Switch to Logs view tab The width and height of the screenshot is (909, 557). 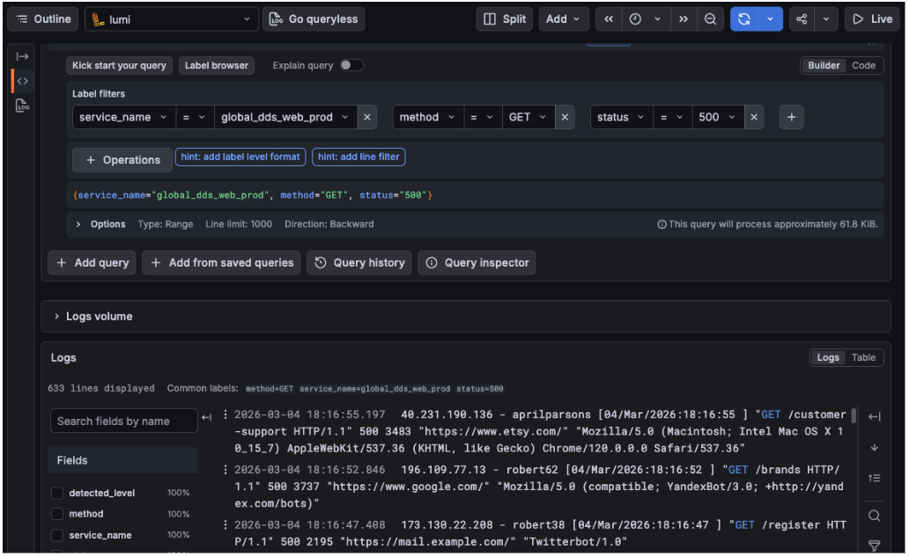tap(827, 358)
